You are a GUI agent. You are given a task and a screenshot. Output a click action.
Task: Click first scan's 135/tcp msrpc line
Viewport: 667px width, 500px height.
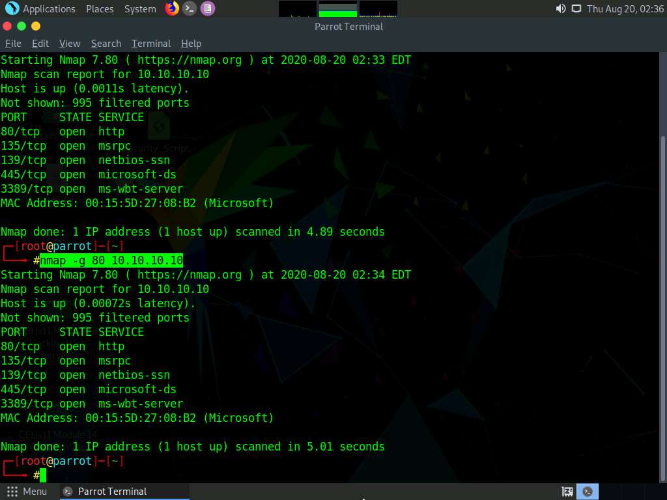(66, 146)
